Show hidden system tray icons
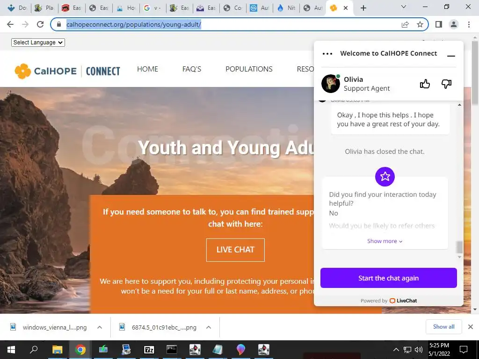479x359 pixels. coord(396,350)
